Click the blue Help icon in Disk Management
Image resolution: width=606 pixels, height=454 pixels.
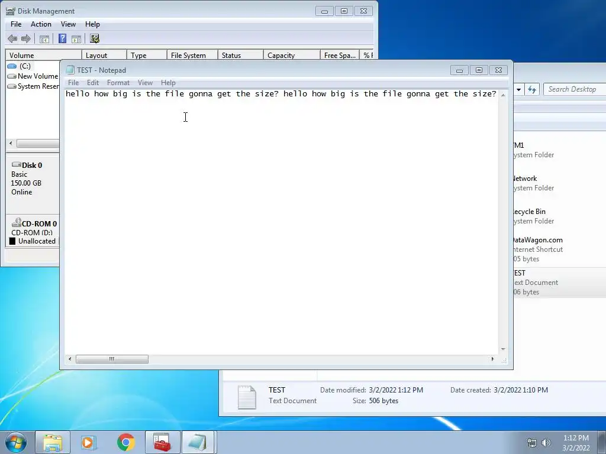pyautogui.click(x=62, y=38)
